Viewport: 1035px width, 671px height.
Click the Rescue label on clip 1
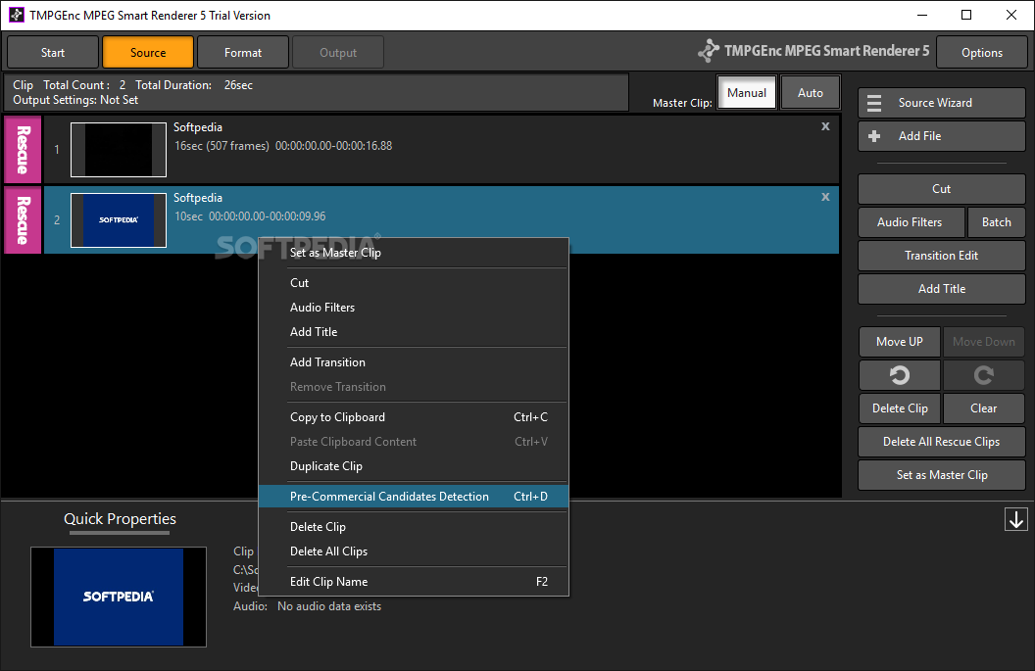click(x=23, y=150)
